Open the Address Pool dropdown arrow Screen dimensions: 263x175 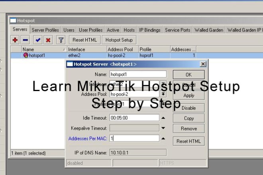[x=163, y=94]
